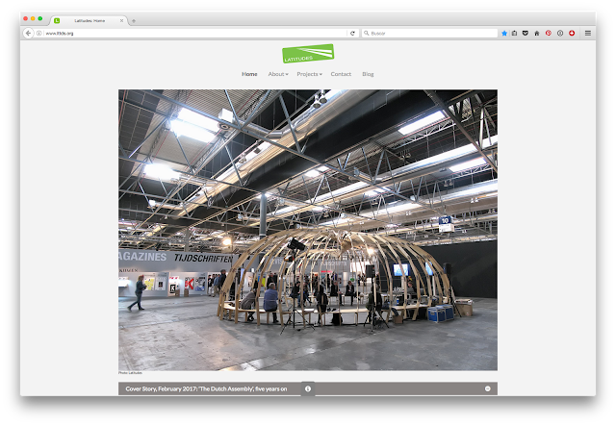Open the Firefox hamburger menu
Image resolution: width=616 pixels, height=425 pixels.
[x=588, y=34]
